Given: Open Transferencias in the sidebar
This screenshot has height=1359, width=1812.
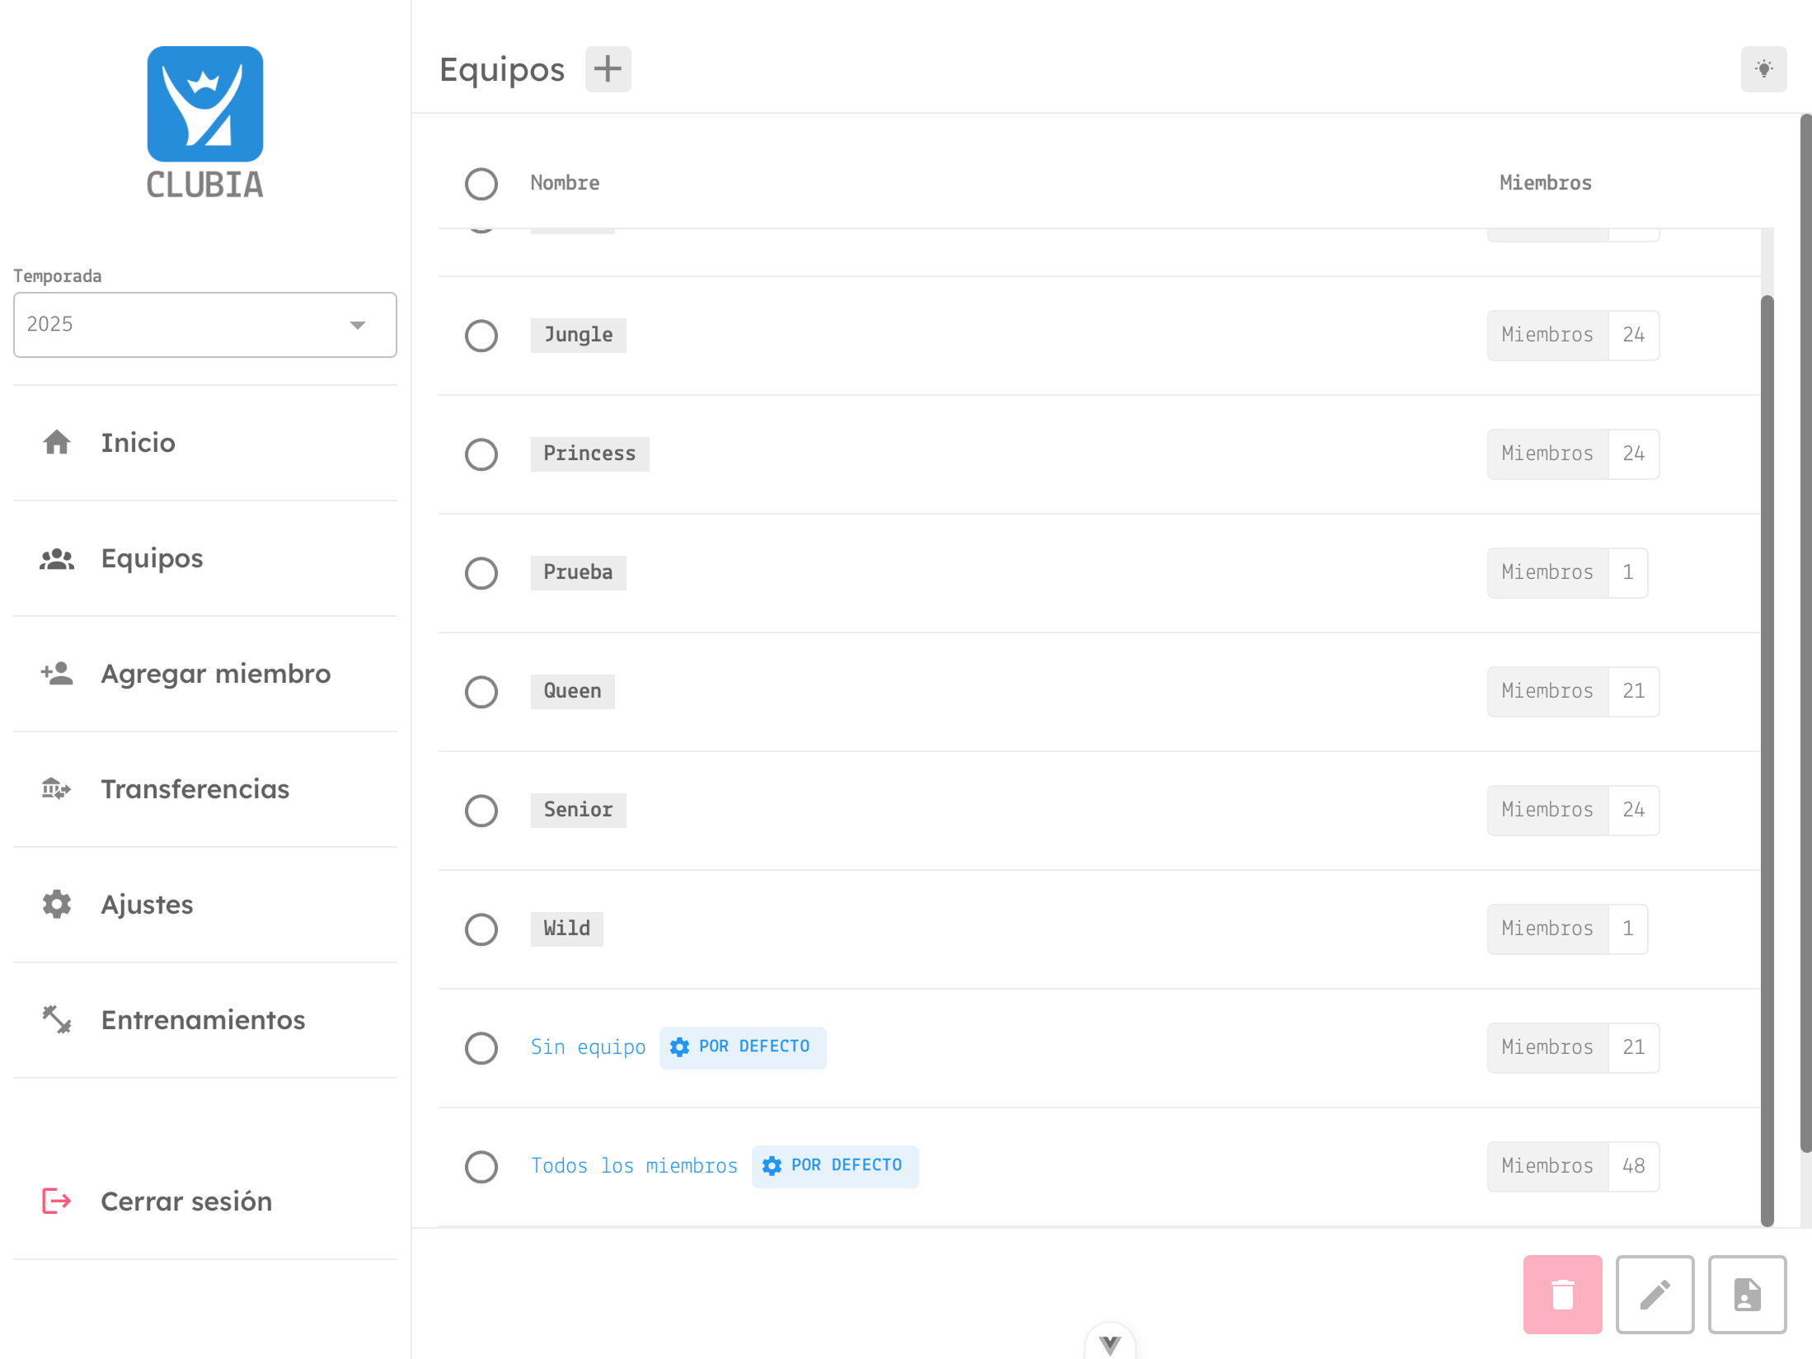Looking at the screenshot, I should point(195,789).
